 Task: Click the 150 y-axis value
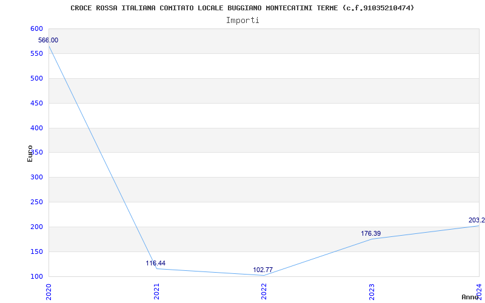(x=36, y=251)
